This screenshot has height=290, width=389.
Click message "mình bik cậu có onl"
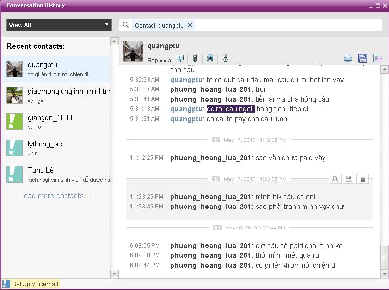point(285,197)
